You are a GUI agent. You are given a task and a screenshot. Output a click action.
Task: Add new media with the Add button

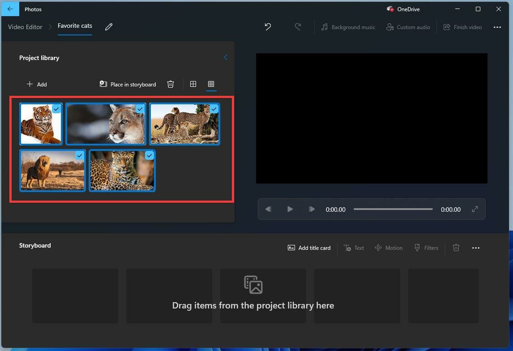[x=37, y=84]
